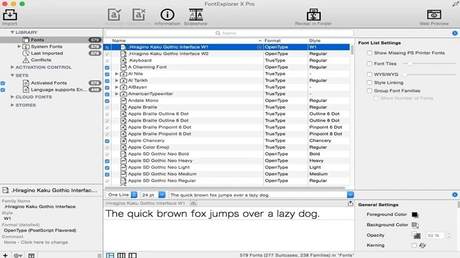Switch to the sidebar split layout icon

132,255
